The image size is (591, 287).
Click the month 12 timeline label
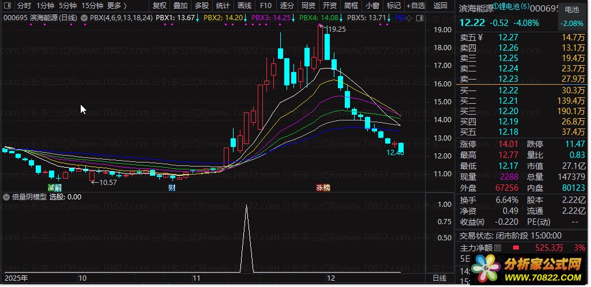pyautogui.click(x=331, y=279)
